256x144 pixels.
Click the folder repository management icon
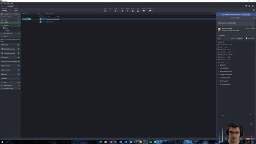[2, 6]
